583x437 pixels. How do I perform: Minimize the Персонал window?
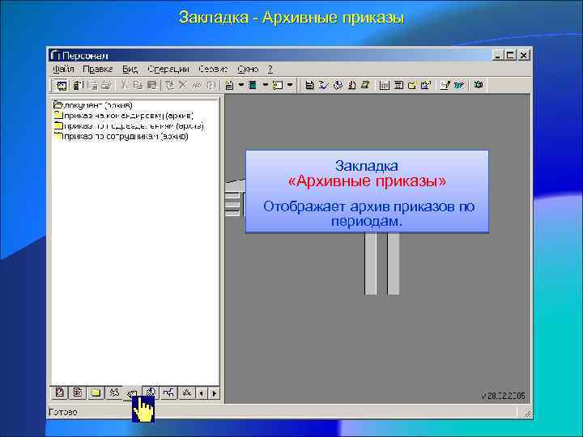[x=497, y=55]
